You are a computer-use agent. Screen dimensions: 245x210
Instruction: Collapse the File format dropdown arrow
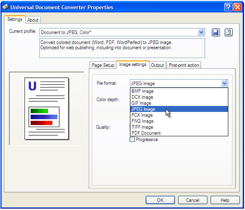click(x=224, y=83)
